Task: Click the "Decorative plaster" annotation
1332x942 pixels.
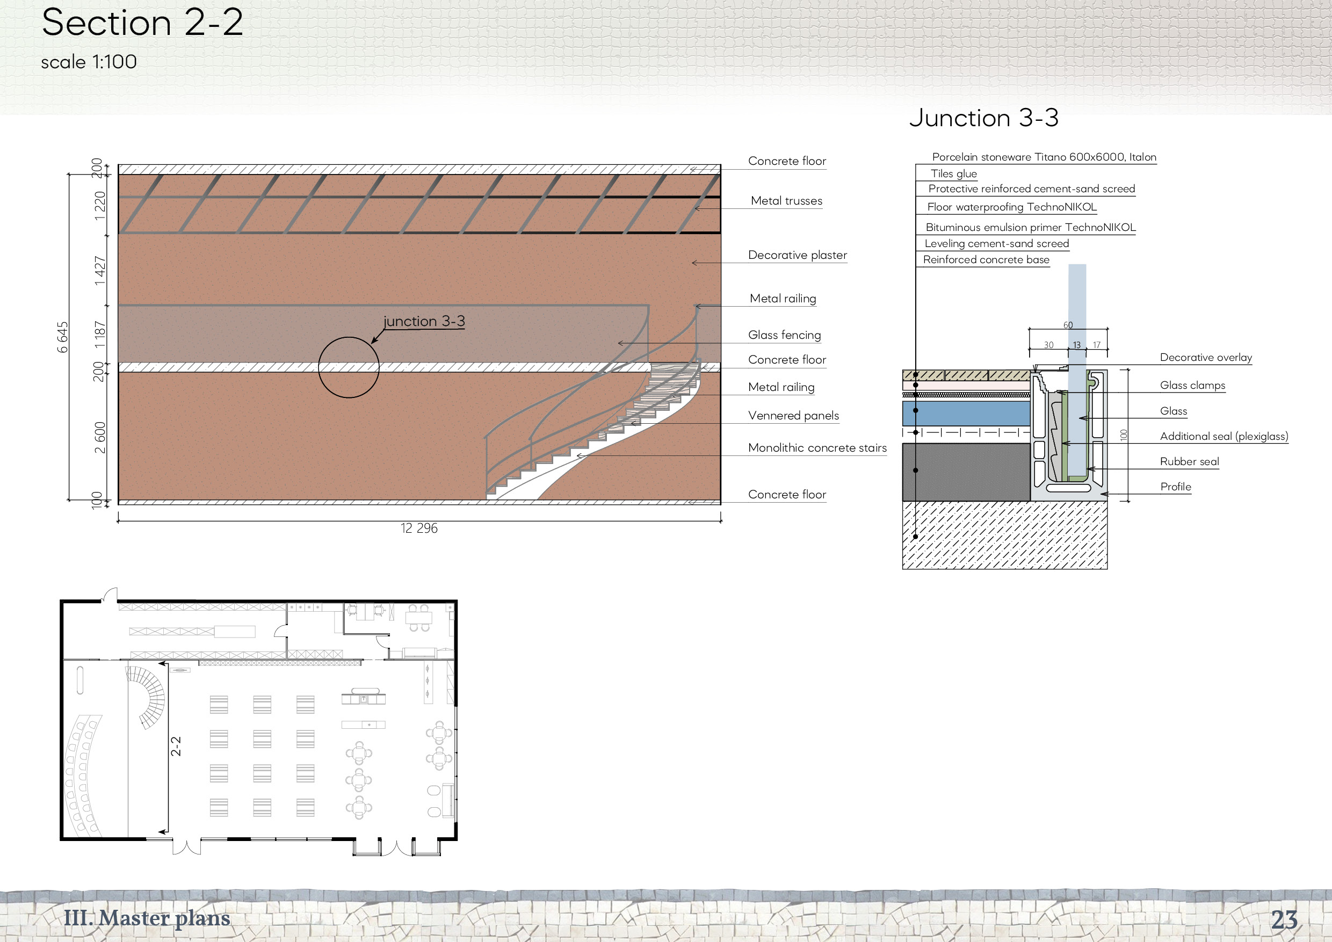Action: pyautogui.click(x=797, y=255)
